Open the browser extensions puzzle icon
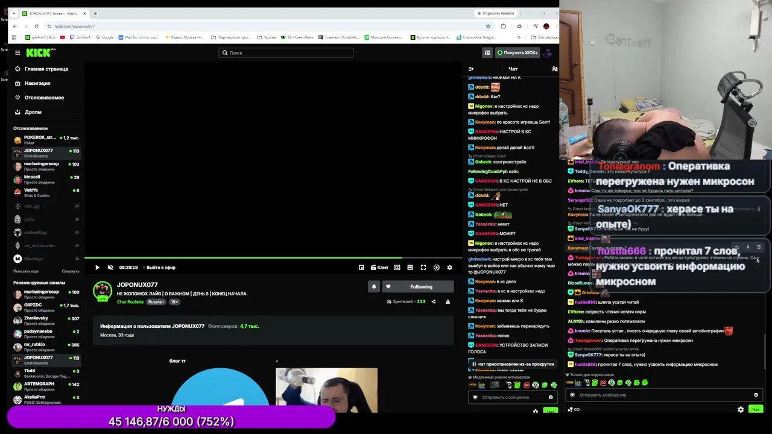Viewport: 772px width, 434px height. pyautogui.click(x=503, y=26)
